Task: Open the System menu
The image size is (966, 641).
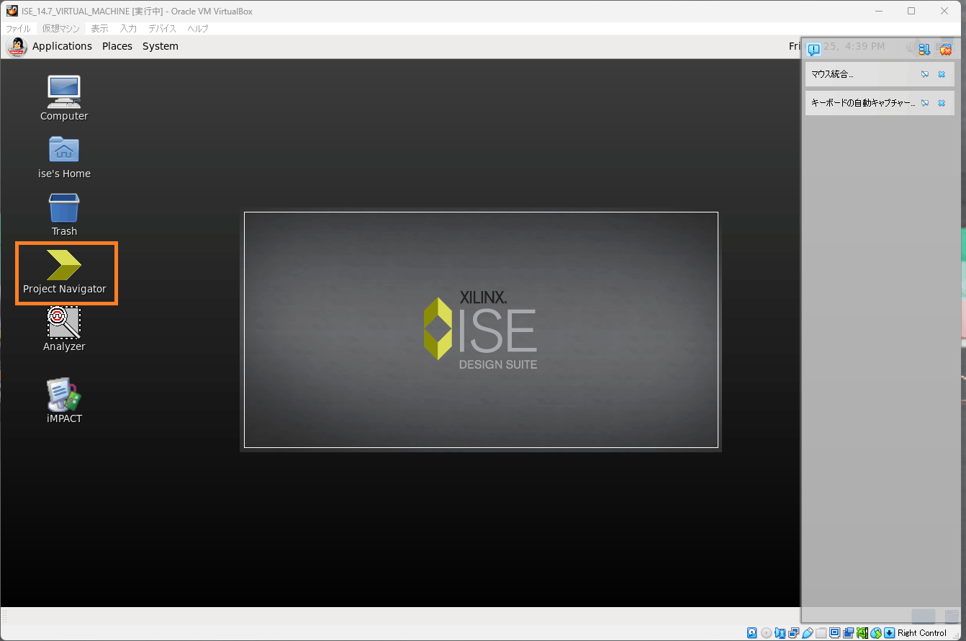Action: 160,46
